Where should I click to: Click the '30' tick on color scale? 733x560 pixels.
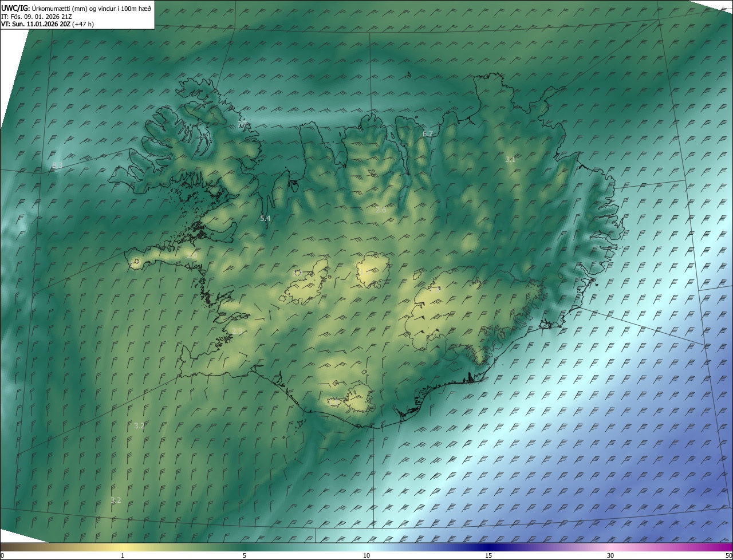[610, 555]
